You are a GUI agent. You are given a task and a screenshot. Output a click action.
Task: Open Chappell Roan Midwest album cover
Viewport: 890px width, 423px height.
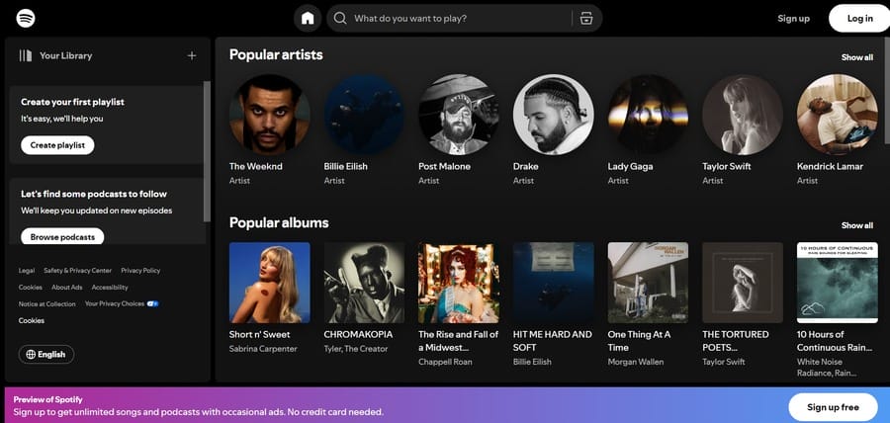tap(459, 283)
